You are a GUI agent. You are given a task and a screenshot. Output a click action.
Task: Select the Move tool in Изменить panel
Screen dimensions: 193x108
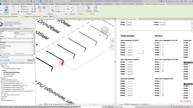(40, 11)
